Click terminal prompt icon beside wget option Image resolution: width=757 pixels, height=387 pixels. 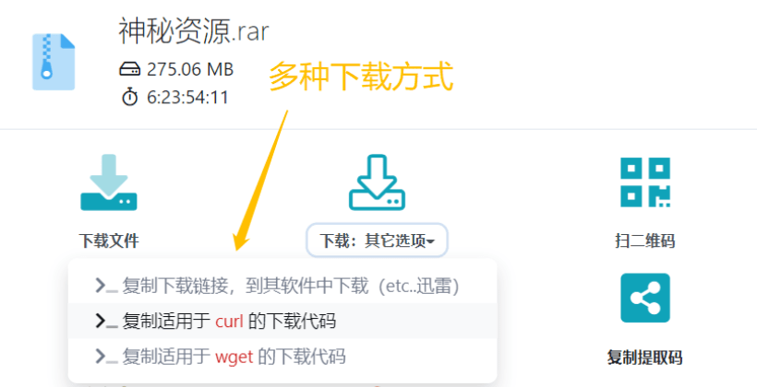click(106, 357)
